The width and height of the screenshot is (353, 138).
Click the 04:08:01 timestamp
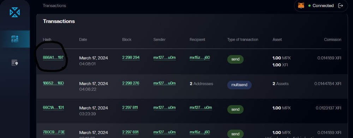(87, 64)
